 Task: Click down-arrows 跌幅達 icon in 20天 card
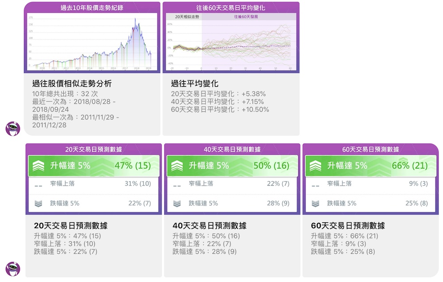pyautogui.click(x=39, y=203)
